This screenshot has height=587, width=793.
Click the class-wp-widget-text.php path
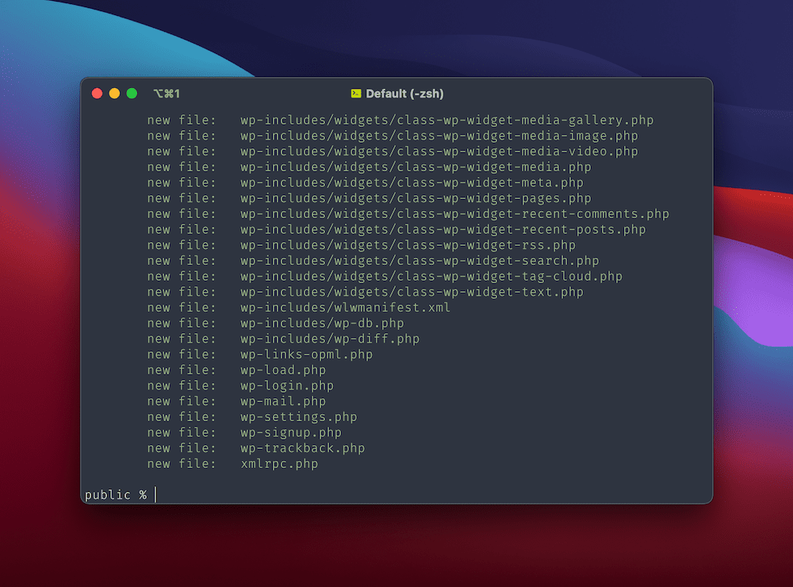click(412, 292)
